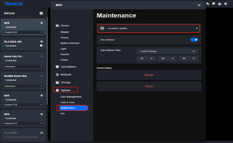Image resolution: width=233 pixels, height=143 pixels.
Task: Click the Reboot button
Action: point(149,87)
